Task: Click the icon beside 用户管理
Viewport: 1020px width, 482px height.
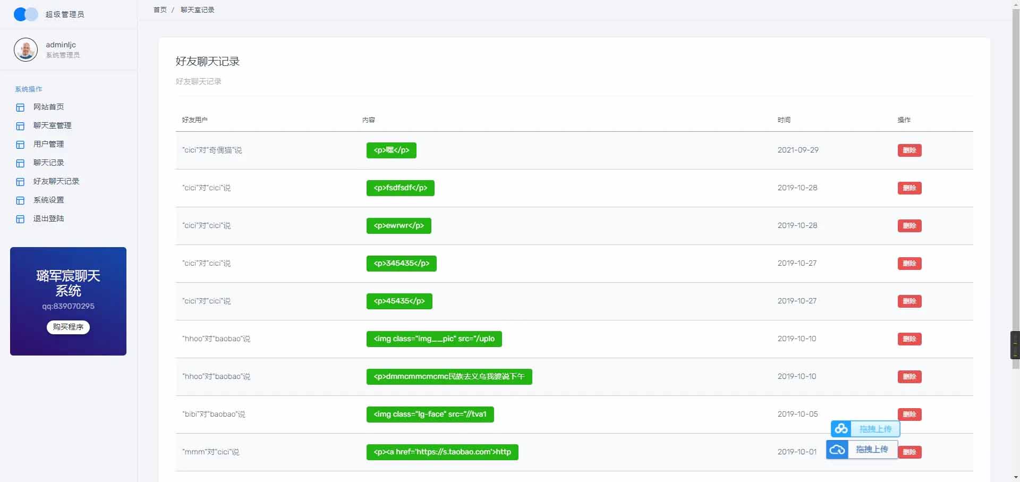Action: pyautogui.click(x=20, y=145)
